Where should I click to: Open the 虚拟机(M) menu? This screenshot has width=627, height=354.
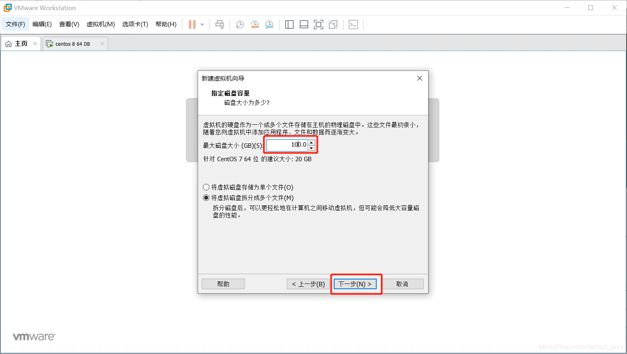point(100,24)
